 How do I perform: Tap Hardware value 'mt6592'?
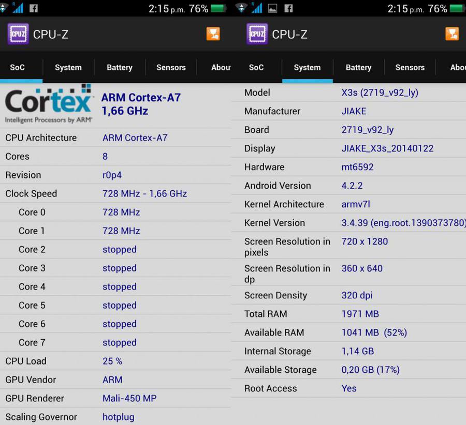(357, 167)
